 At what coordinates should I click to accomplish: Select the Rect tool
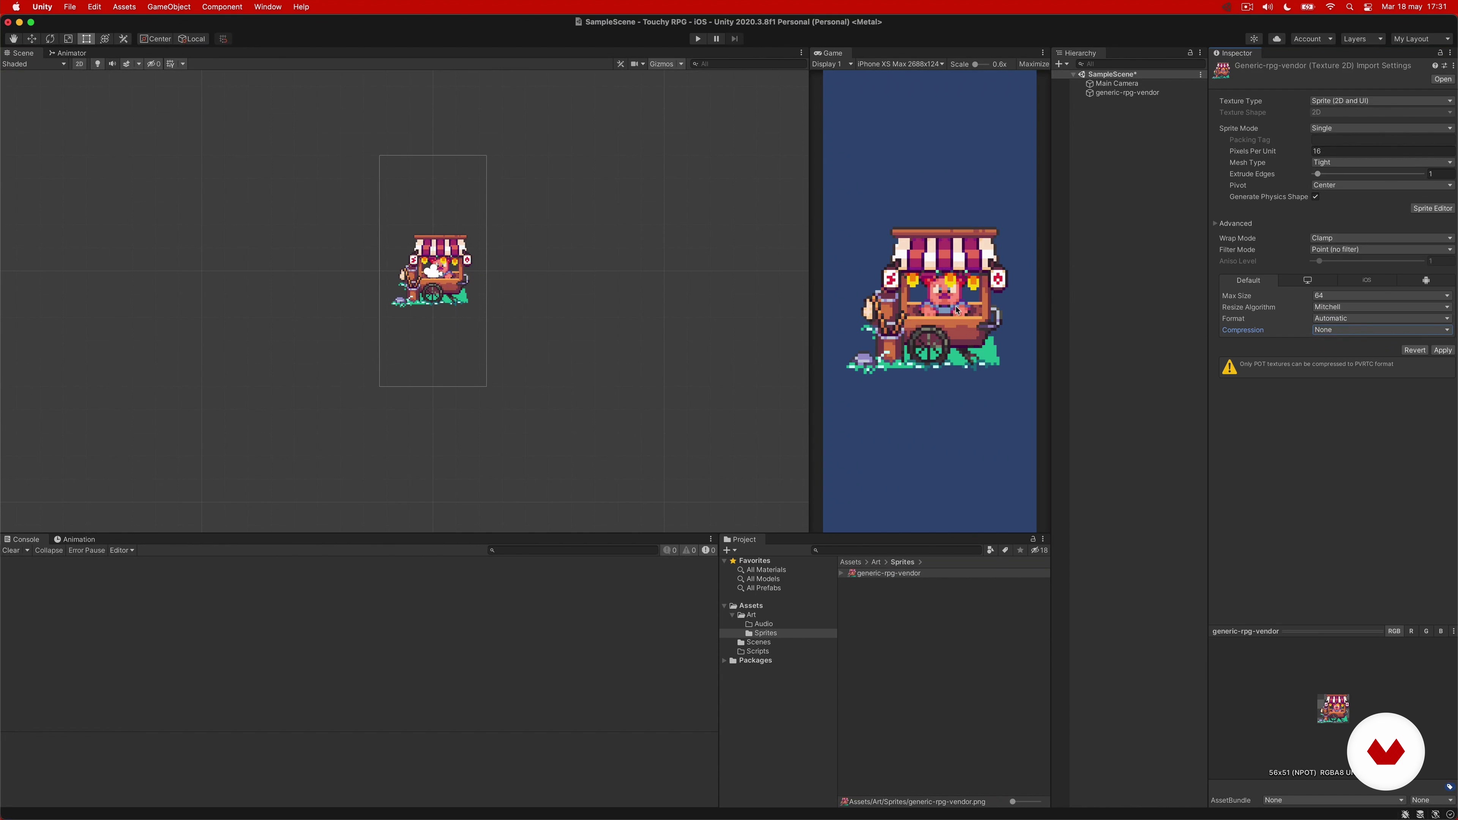point(86,38)
